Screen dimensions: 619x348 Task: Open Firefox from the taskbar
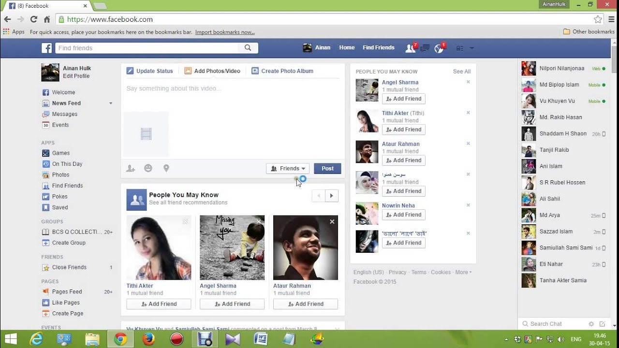click(148, 339)
